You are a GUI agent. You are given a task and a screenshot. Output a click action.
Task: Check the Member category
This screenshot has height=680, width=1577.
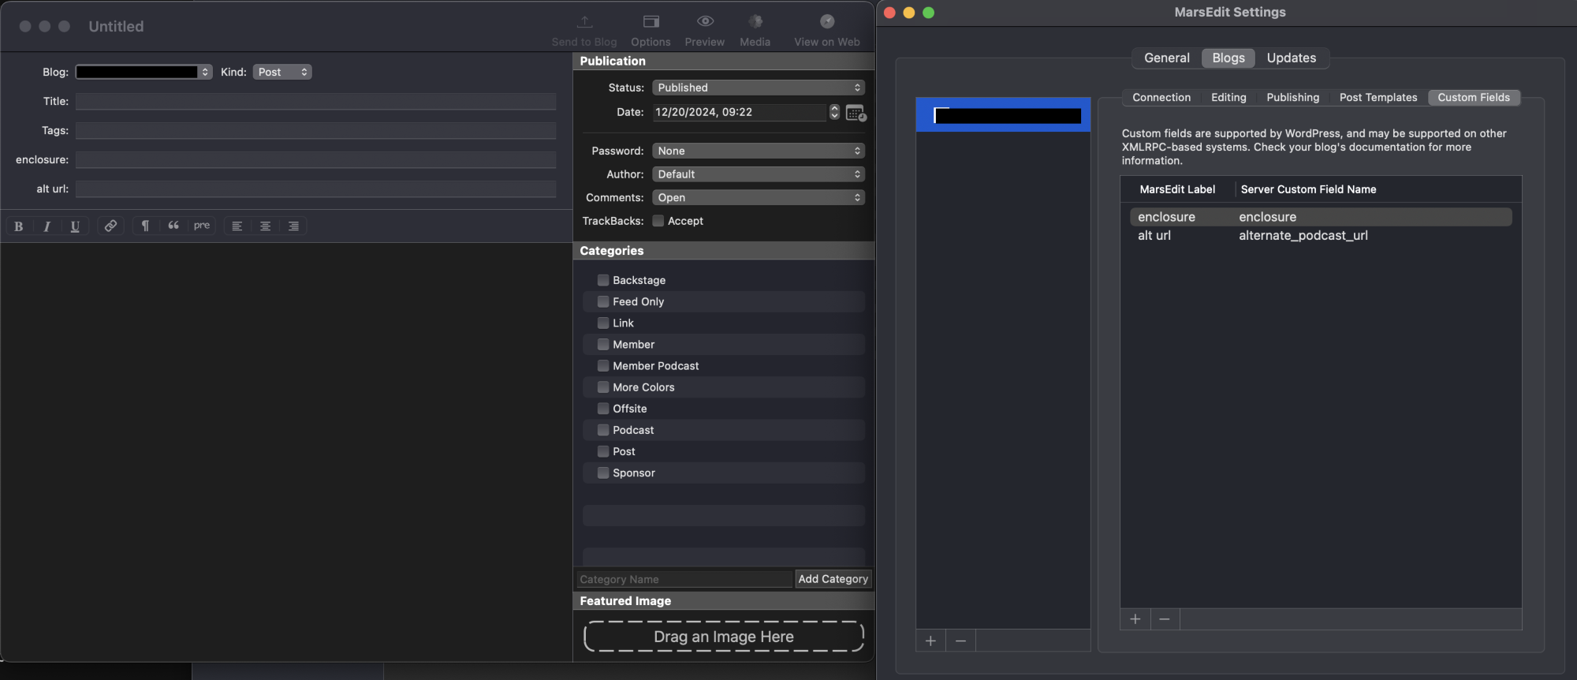[x=603, y=344]
